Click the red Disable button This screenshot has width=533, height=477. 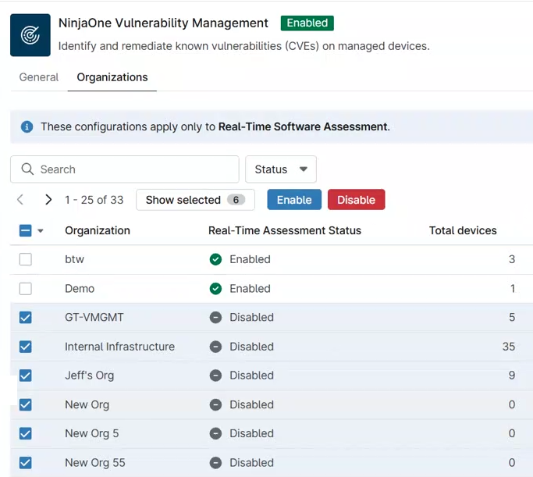(356, 200)
